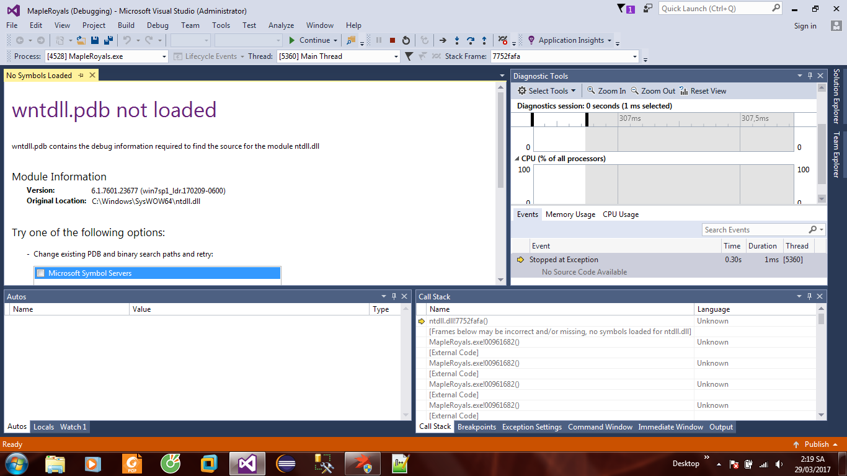Click the Zoom In magnifier in Diagnostic Tools
The height and width of the screenshot is (476, 847).
pyautogui.click(x=592, y=90)
